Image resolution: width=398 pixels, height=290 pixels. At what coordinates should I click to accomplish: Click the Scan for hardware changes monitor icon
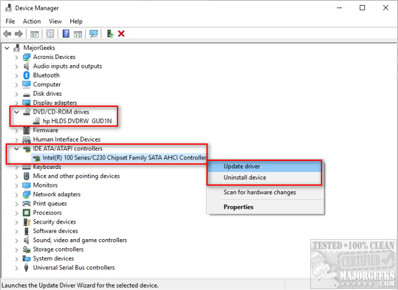[x=94, y=34]
